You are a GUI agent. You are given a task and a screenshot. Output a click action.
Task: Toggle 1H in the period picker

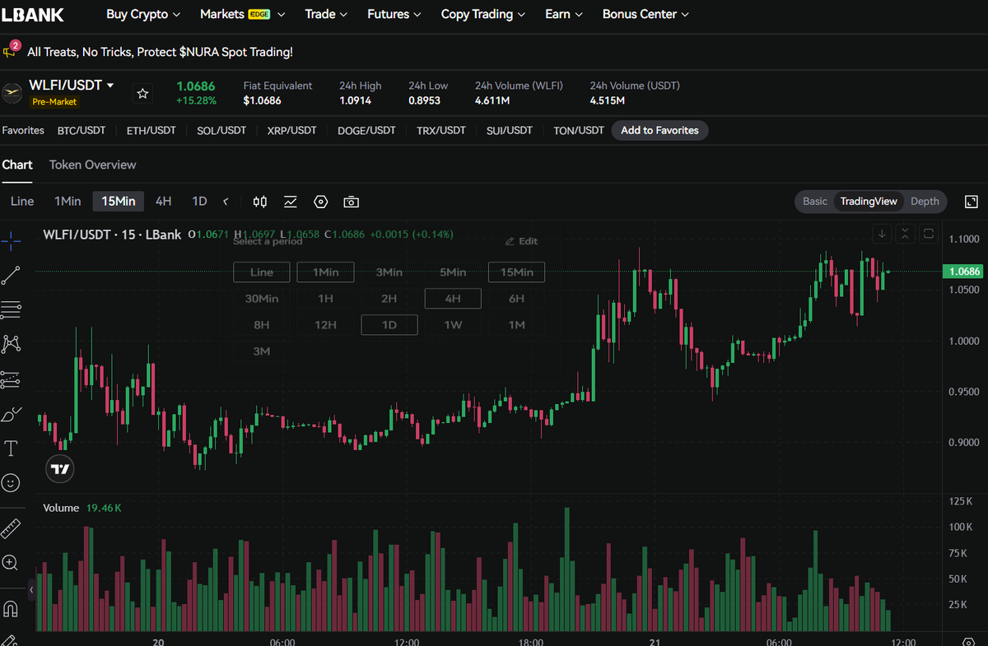[x=325, y=299]
